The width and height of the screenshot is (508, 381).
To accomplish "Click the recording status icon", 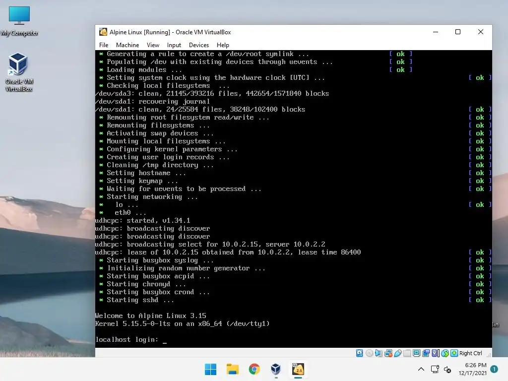I will point(426,353).
